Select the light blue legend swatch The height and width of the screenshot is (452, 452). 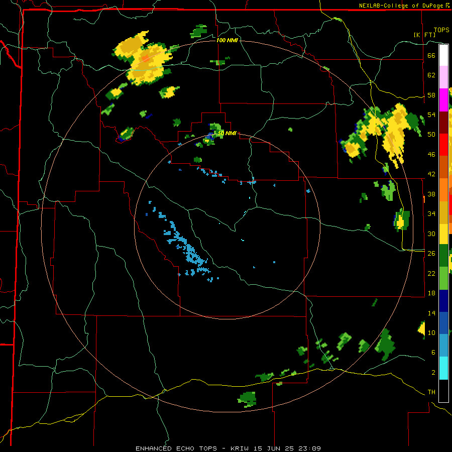[x=443, y=346]
